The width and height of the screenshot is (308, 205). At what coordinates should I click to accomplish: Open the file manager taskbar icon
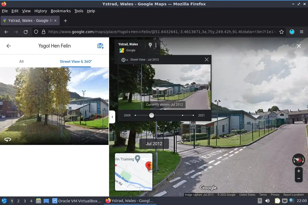point(38,201)
